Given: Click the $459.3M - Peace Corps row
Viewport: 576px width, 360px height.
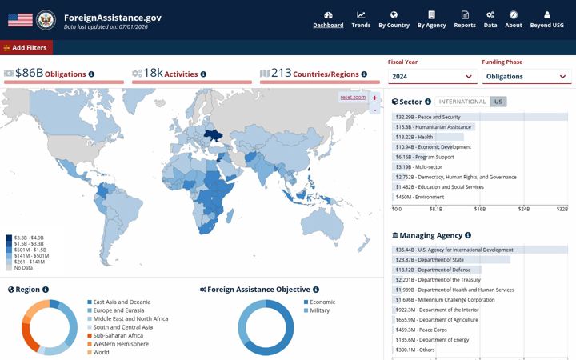Looking at the screenshot, I should pos(421,330).
